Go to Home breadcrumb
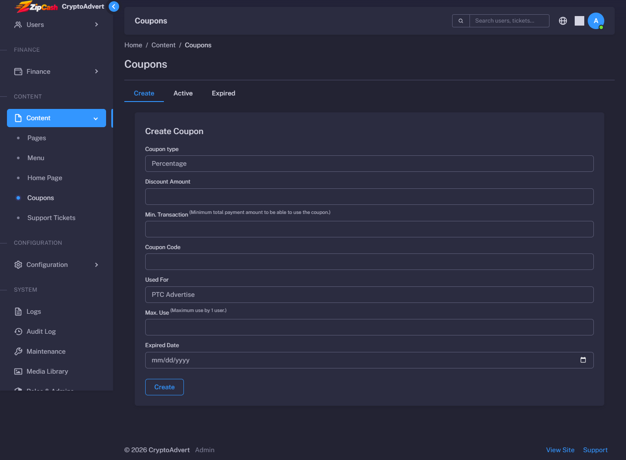The height and width of the screenshot is (460, 626). point(133,45)
